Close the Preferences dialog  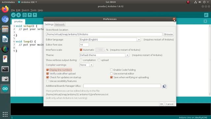(x=174, y=19)
